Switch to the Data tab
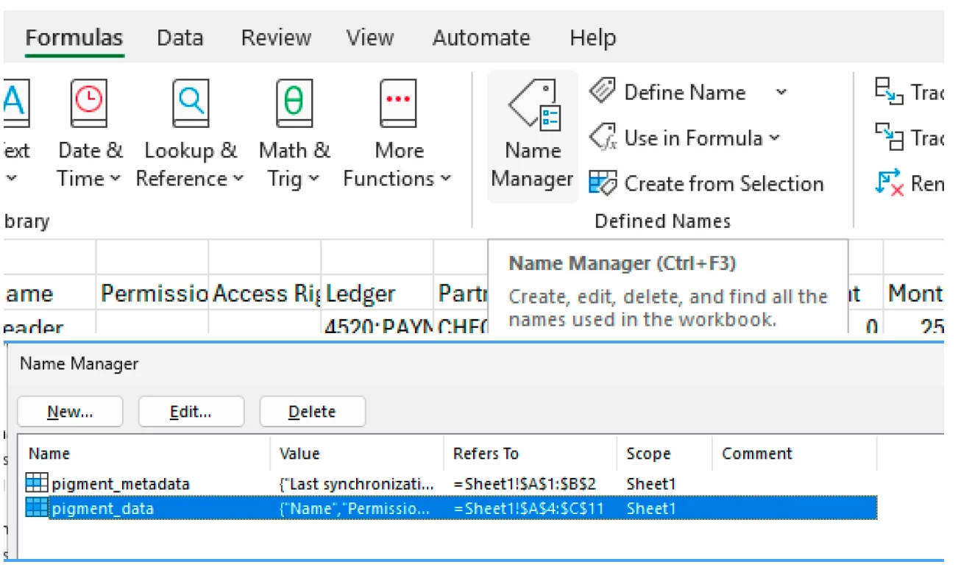This screenshot has width=958, height=581. [180, 38]
